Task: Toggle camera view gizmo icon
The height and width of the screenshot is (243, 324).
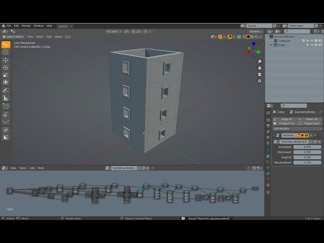Action: [259, 74]
